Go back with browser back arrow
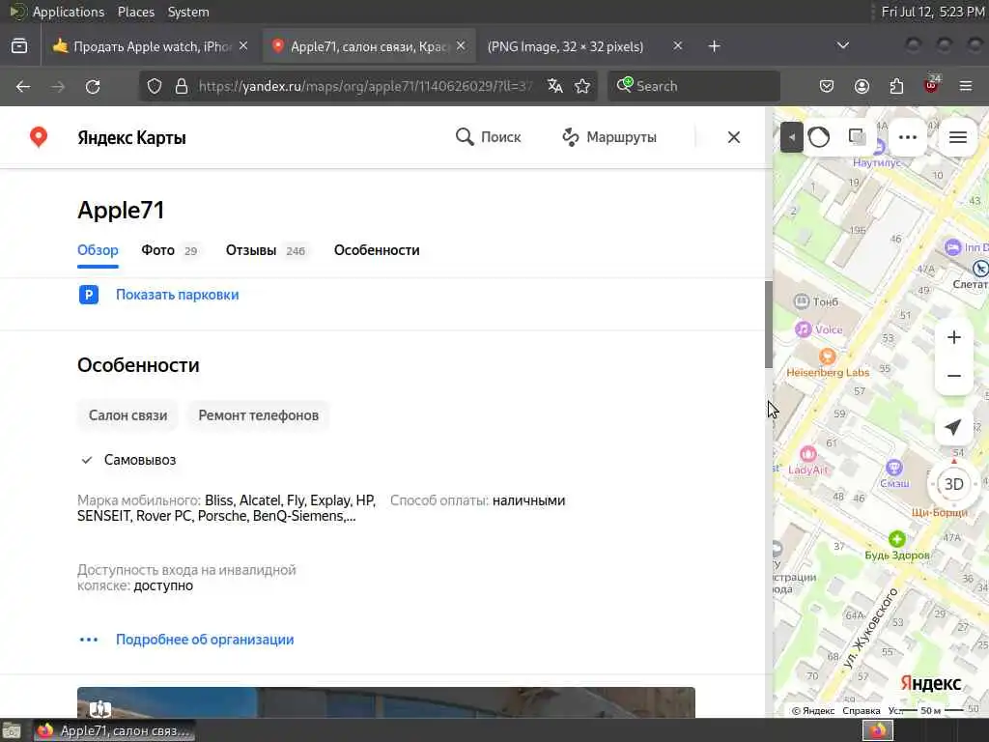The image size is (989, 742). coord(23,86)
